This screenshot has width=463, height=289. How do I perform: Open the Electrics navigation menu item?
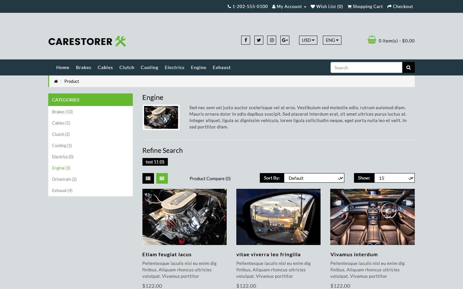pyautogui.click(x=175, y=67)
